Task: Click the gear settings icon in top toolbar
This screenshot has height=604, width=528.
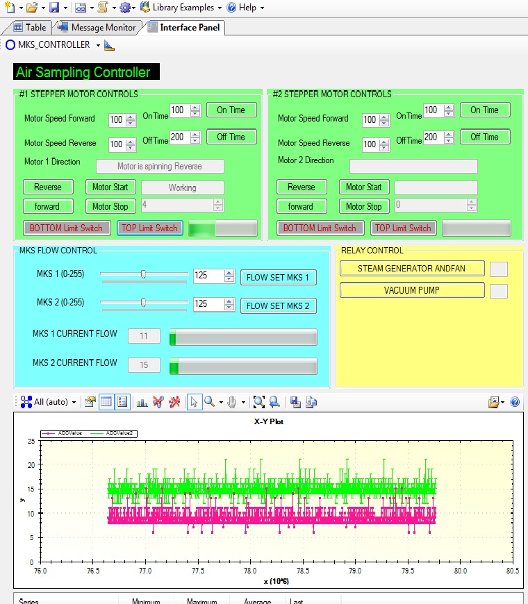Action: point(124,8)
